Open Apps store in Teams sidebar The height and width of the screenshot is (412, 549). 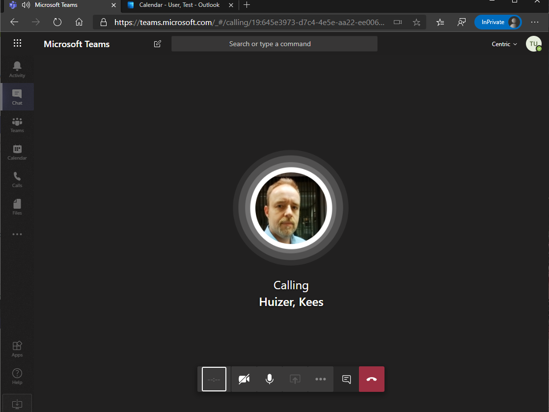pos(17,349)
